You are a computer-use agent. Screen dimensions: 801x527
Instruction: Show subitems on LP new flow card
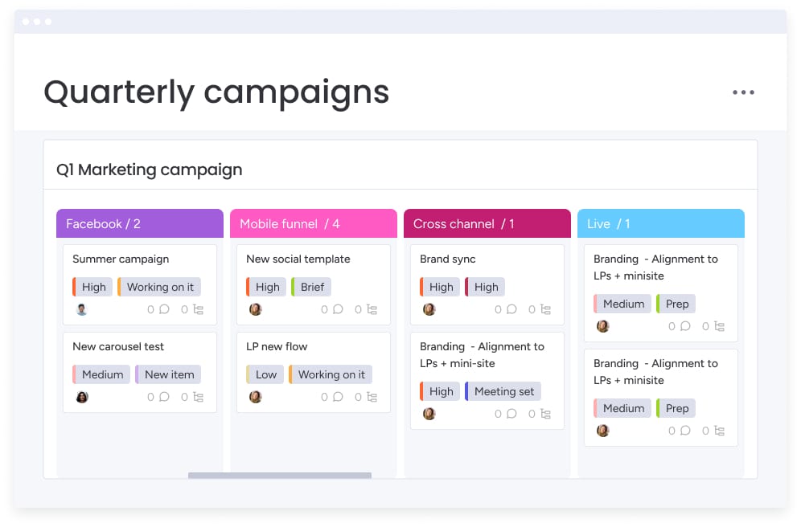(x=372, y=397)
